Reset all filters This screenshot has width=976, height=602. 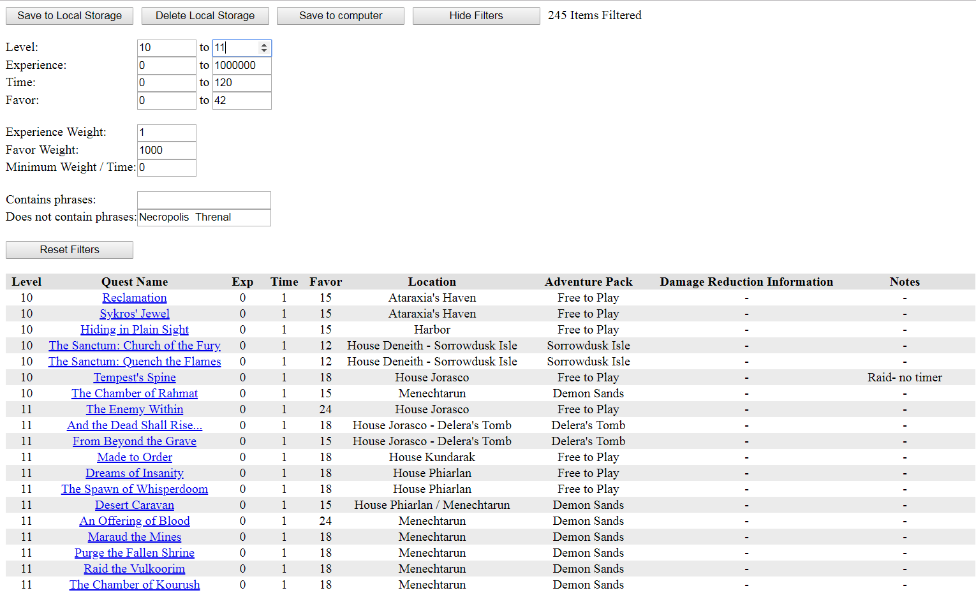(x=70, y=250)
